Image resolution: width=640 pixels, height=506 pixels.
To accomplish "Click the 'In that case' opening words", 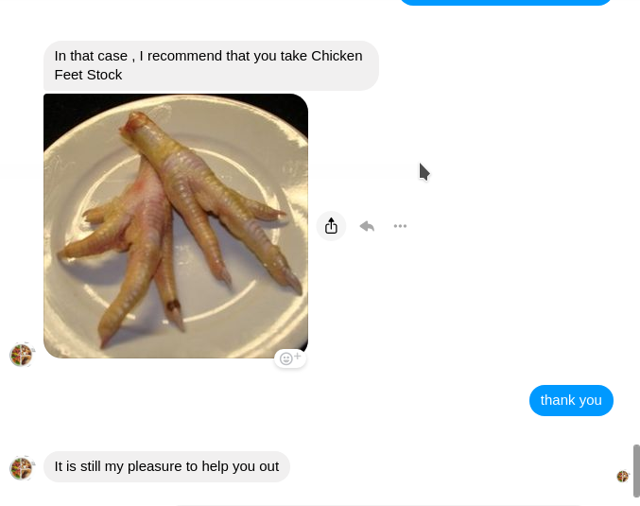I will coord(91,56).
